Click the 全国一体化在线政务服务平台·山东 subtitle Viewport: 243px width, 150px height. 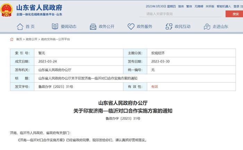[39, 15]
